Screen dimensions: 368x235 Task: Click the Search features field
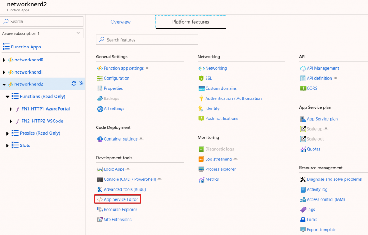(x=147, y=40)
